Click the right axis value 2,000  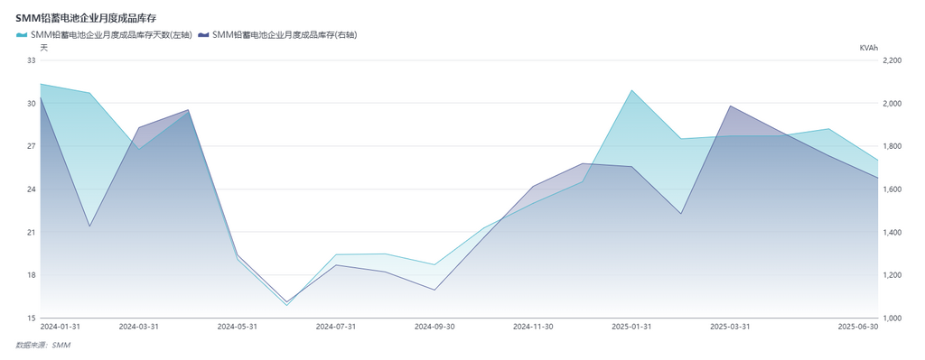tap(892, 103)
